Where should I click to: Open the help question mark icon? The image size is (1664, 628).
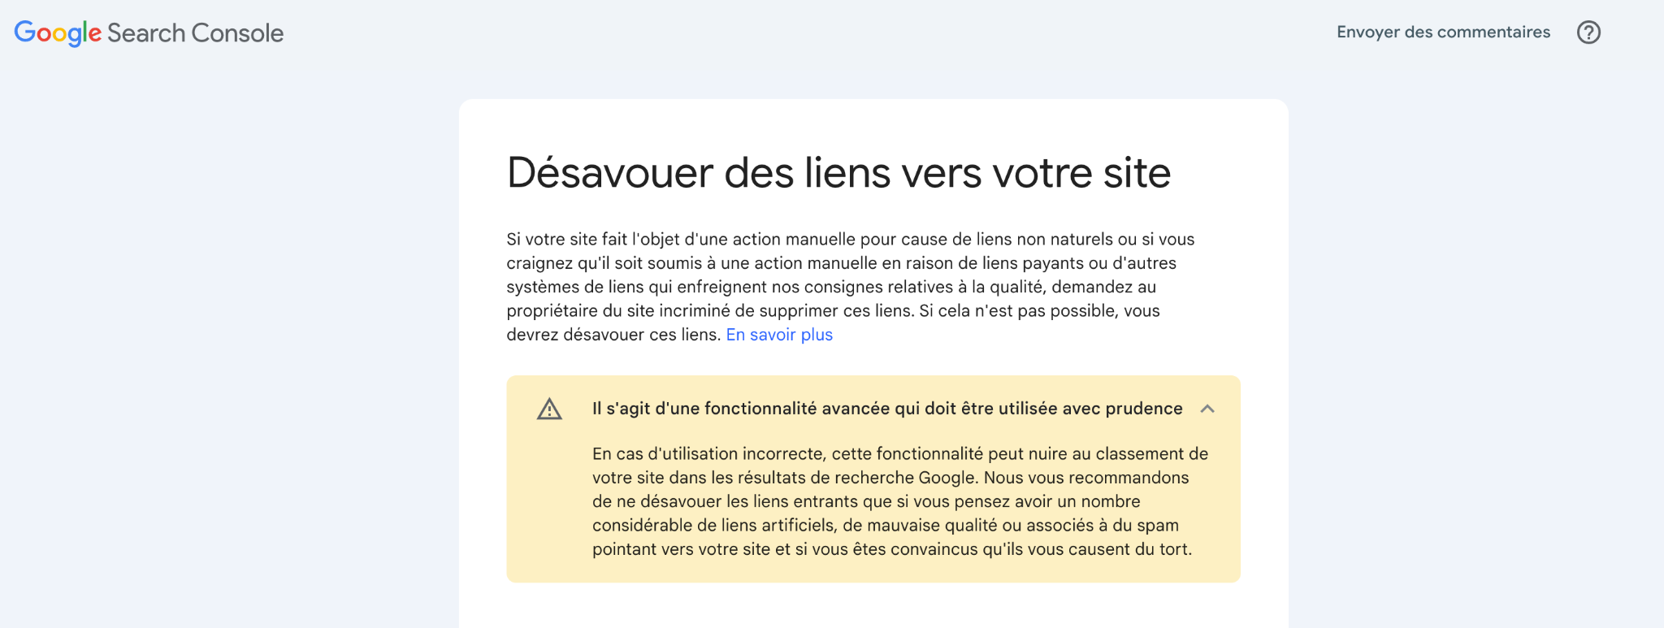[1588, 32]
